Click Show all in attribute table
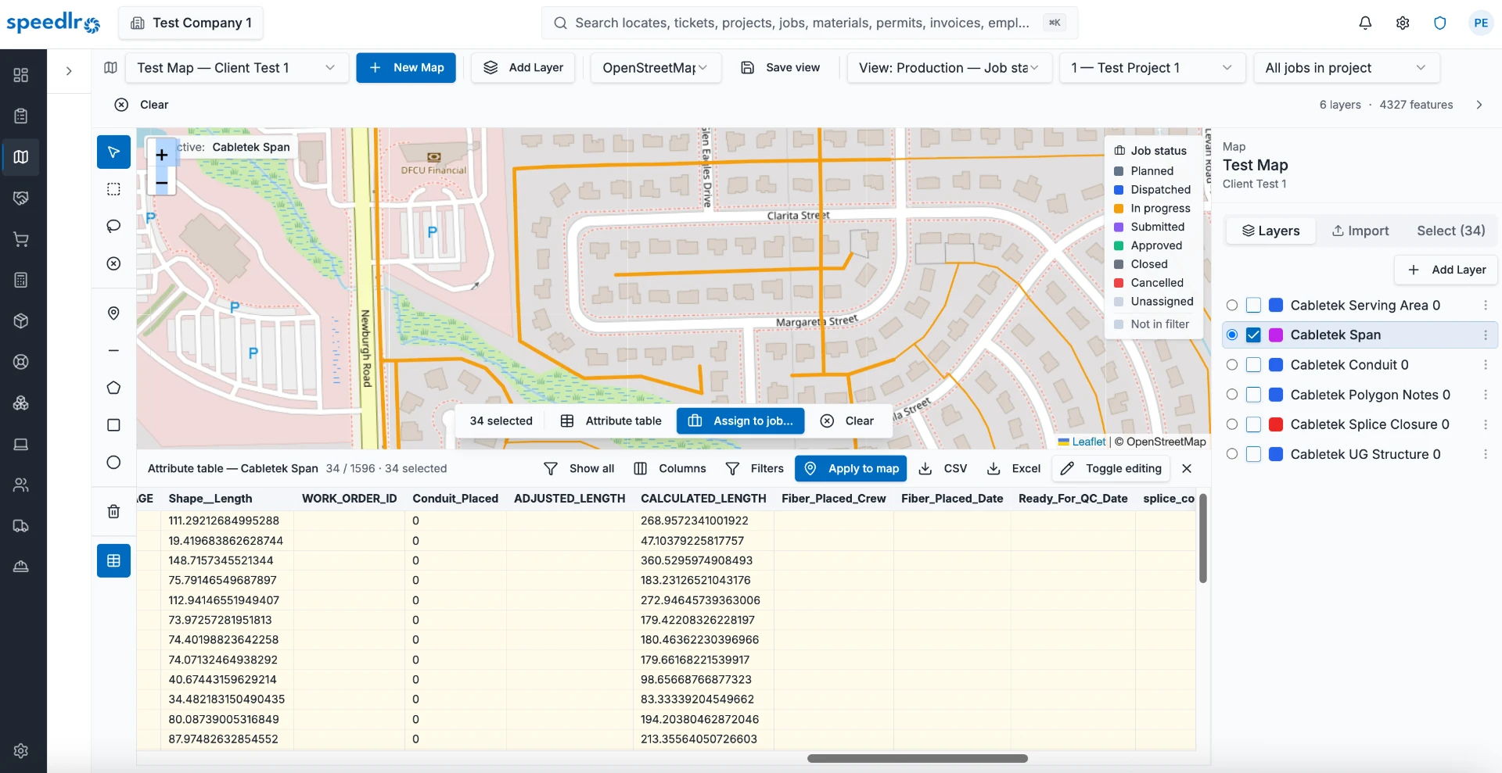 tap(580, 468)
